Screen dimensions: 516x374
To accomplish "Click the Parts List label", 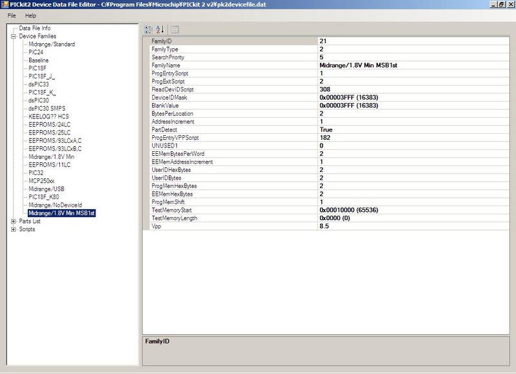I will [x=30, y=221].
